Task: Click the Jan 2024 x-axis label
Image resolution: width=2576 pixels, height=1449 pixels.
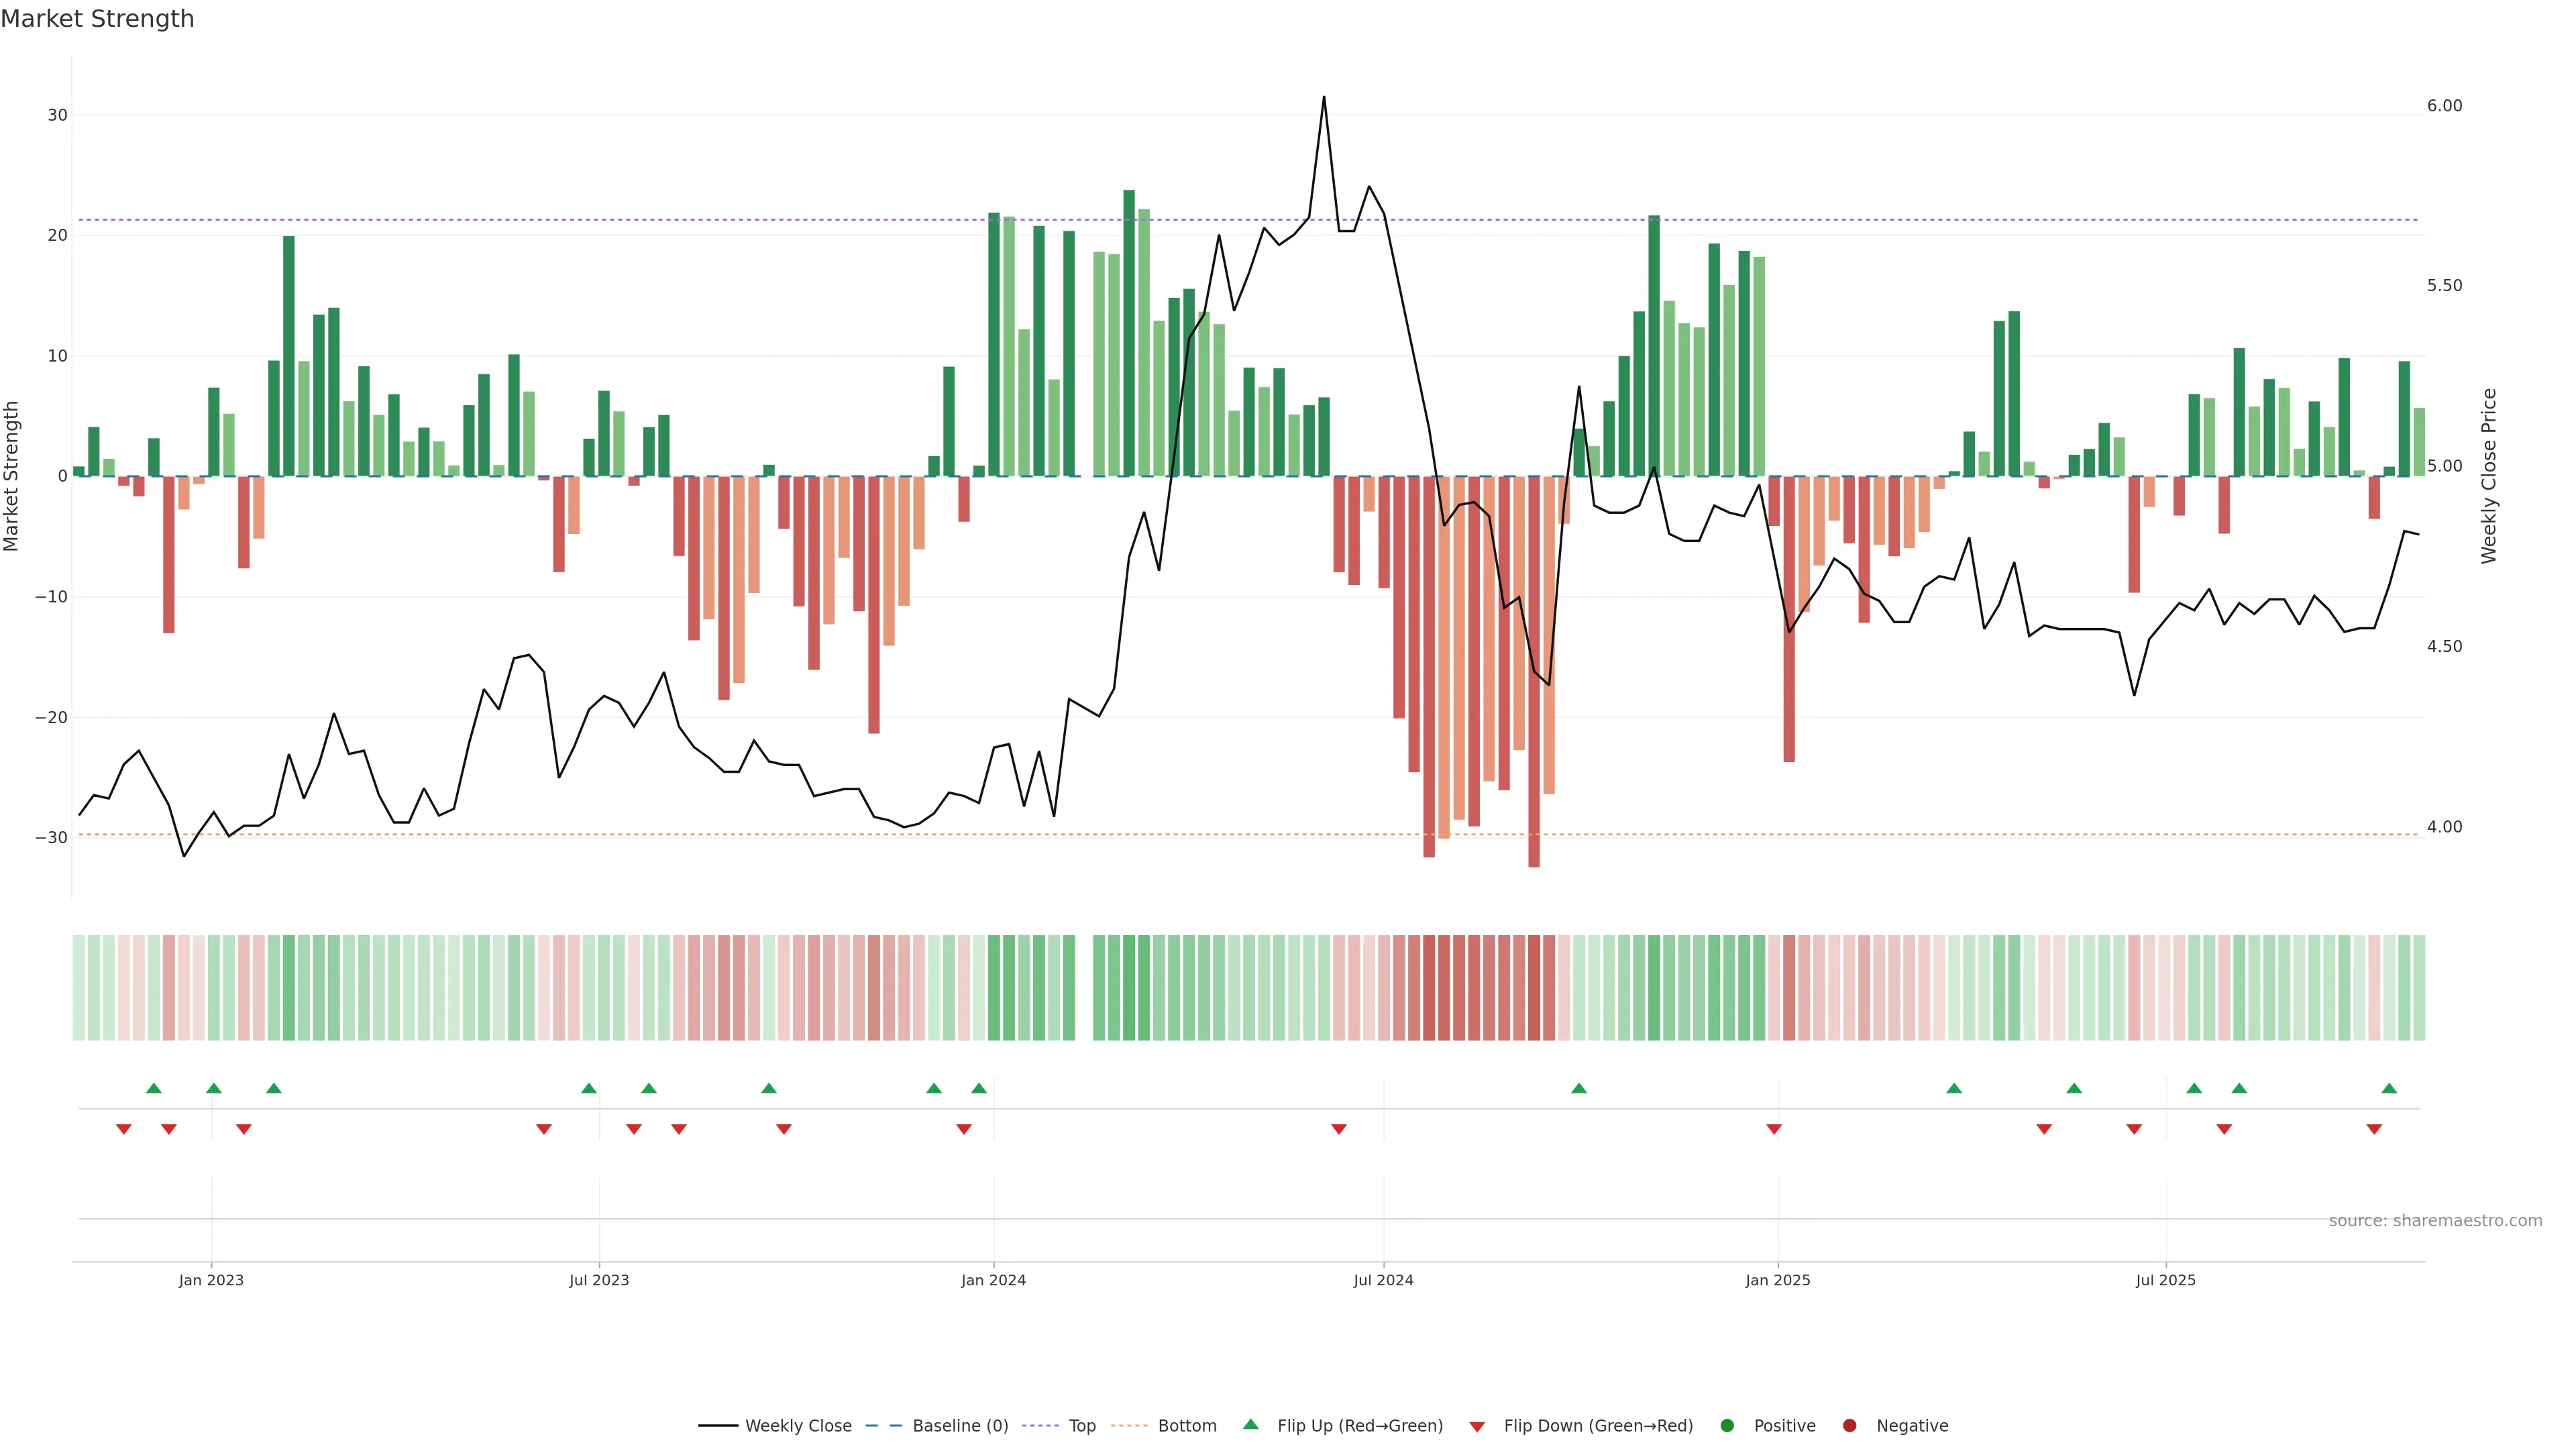Action: coord(993,1280)
